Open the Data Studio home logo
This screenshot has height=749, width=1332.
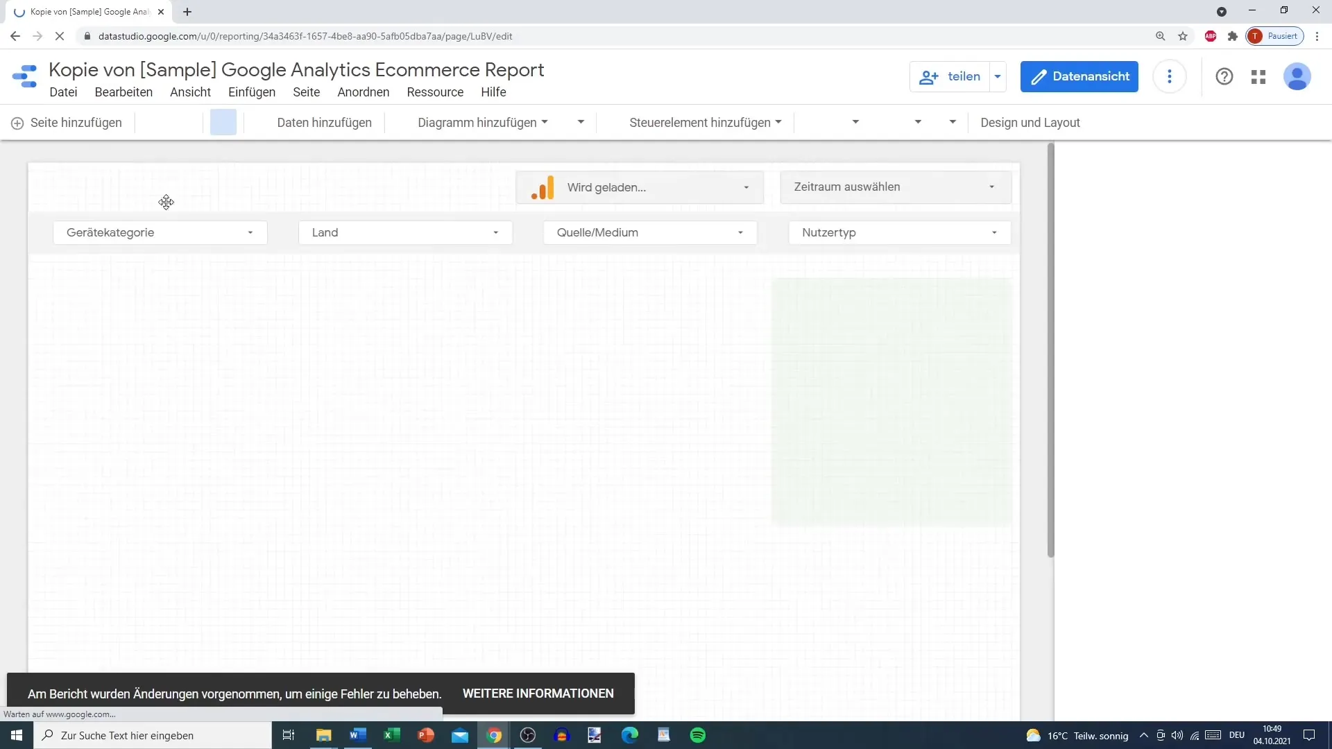[x=25, y=76]
